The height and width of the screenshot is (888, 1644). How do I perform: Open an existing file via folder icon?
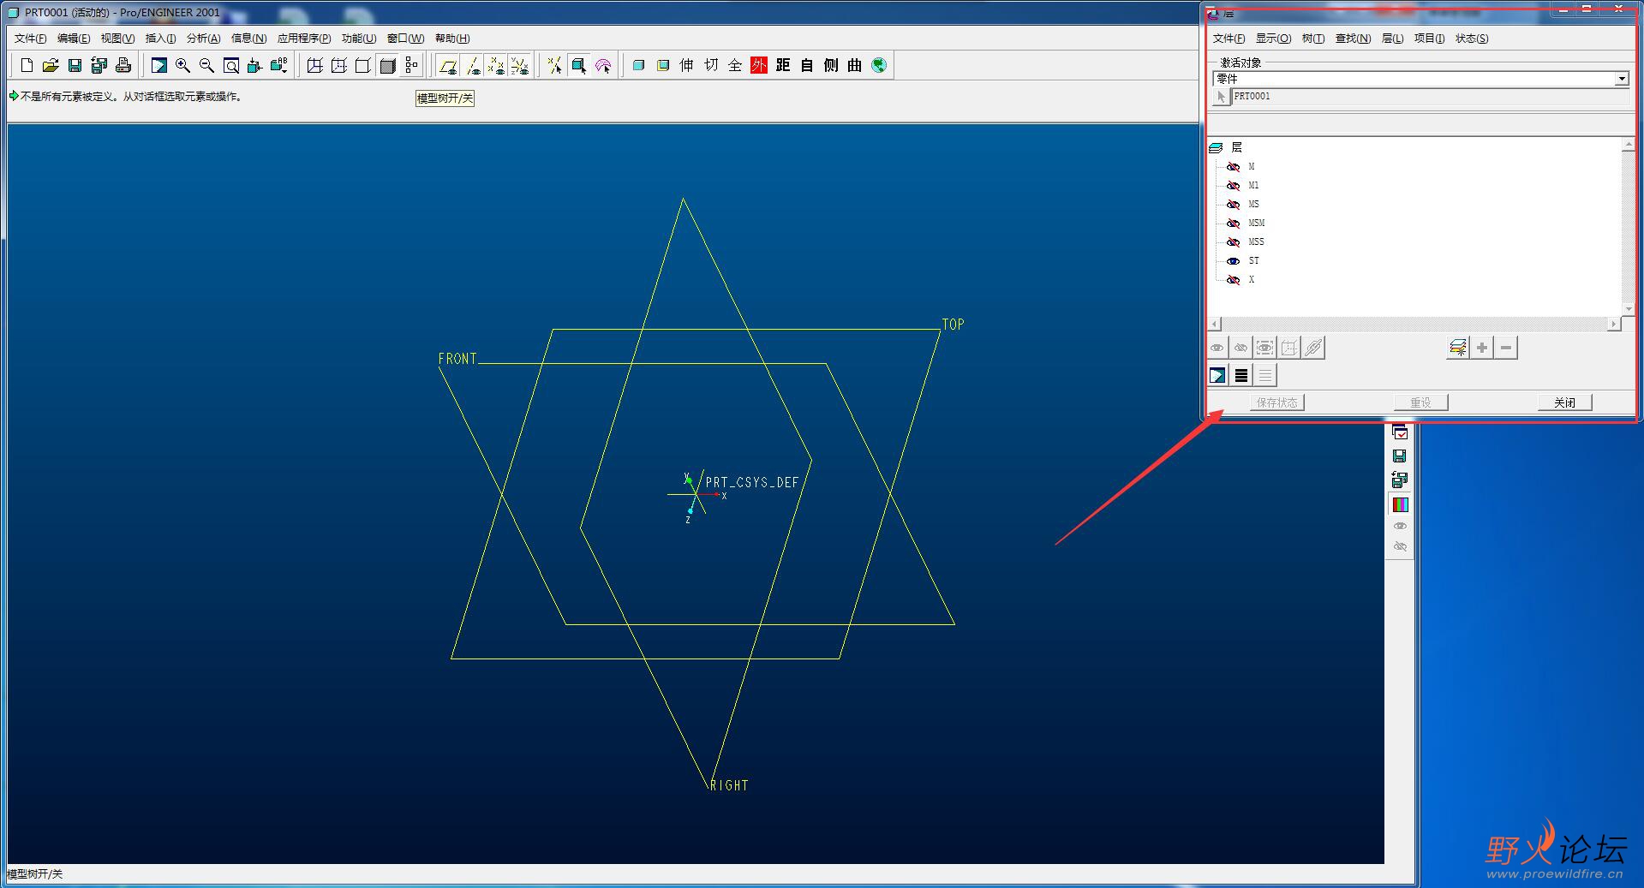pos(51,65)
